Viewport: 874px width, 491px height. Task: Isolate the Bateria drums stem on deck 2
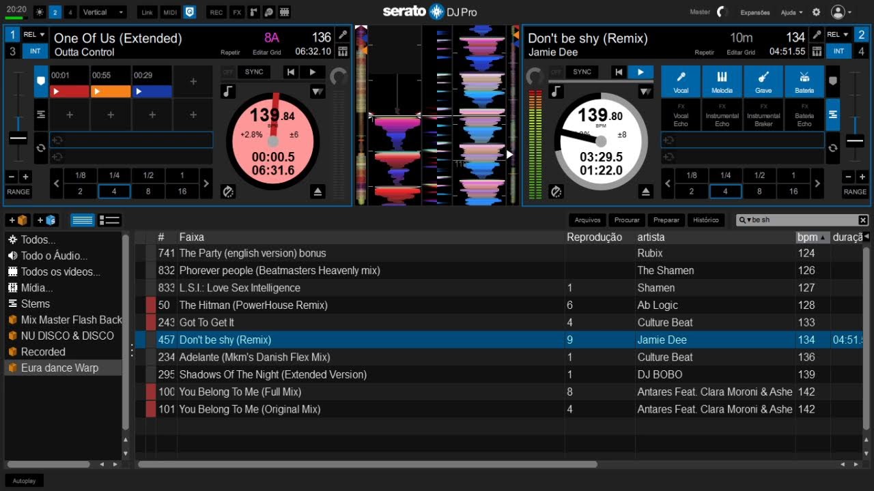804,81
